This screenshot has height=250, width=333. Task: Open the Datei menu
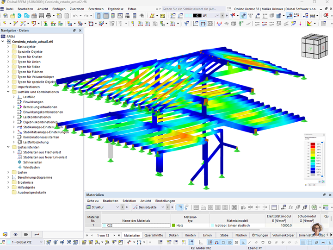click(10, 9)
